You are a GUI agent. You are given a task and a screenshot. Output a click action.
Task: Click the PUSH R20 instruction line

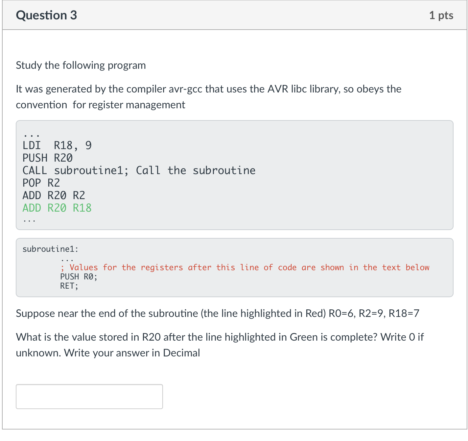(x=47, y=158)
